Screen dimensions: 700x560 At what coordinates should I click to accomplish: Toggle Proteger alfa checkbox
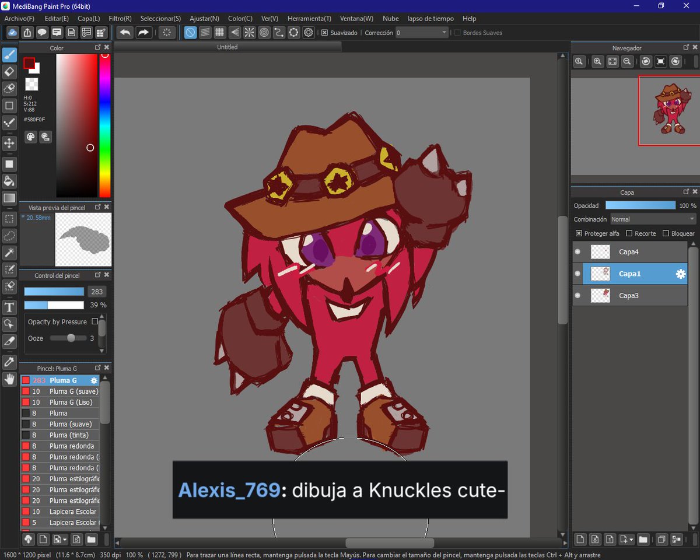[579, 233]
